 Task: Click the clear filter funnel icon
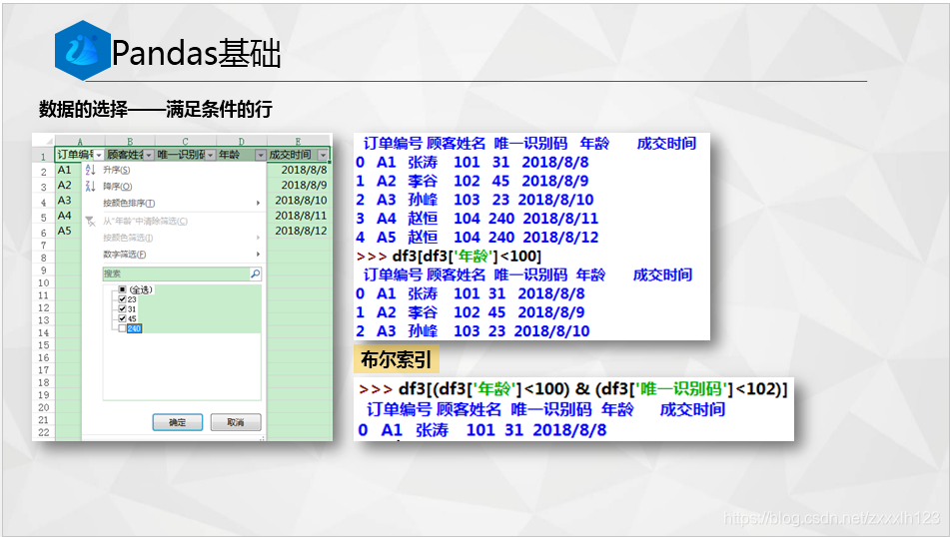[x=90, y=221]
